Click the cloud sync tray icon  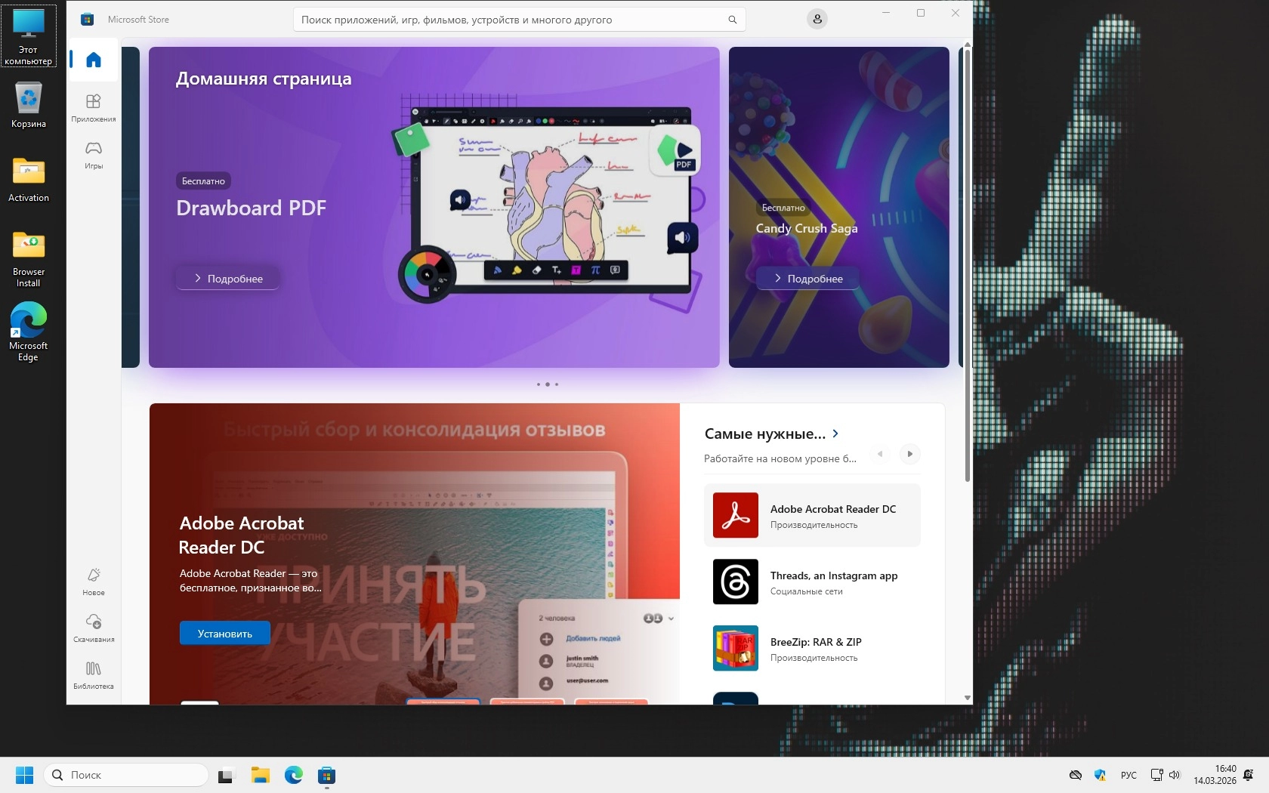click(x=1076, y=775)
